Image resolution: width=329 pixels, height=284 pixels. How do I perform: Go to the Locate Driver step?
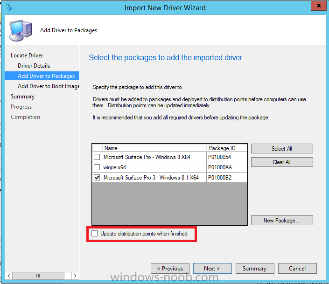pos(27,55)
